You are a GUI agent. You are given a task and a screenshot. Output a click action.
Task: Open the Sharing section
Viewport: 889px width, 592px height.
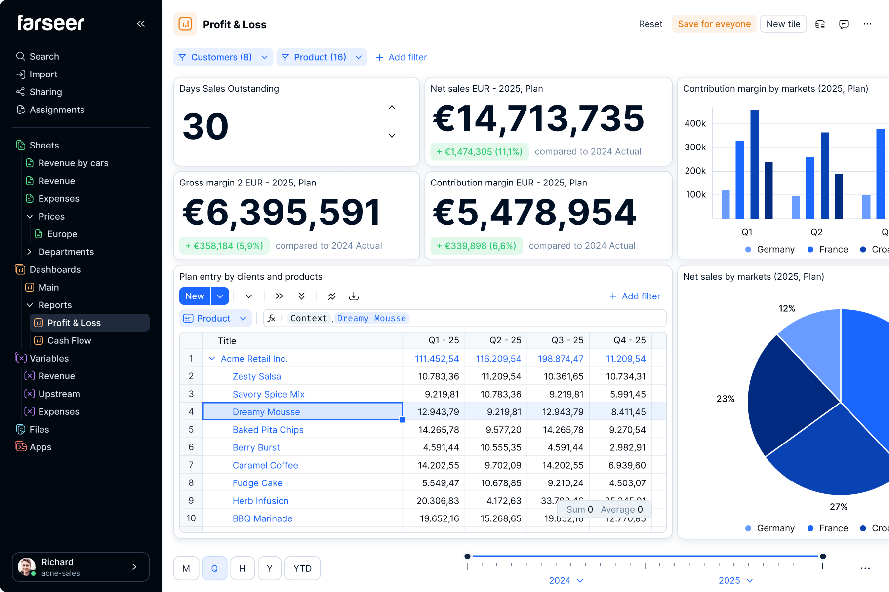(x=45, y=92)
